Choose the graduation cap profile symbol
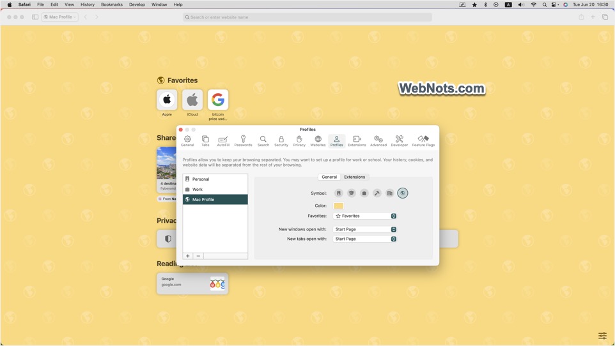This screenshot has height=346, width=615. [352, 193]
